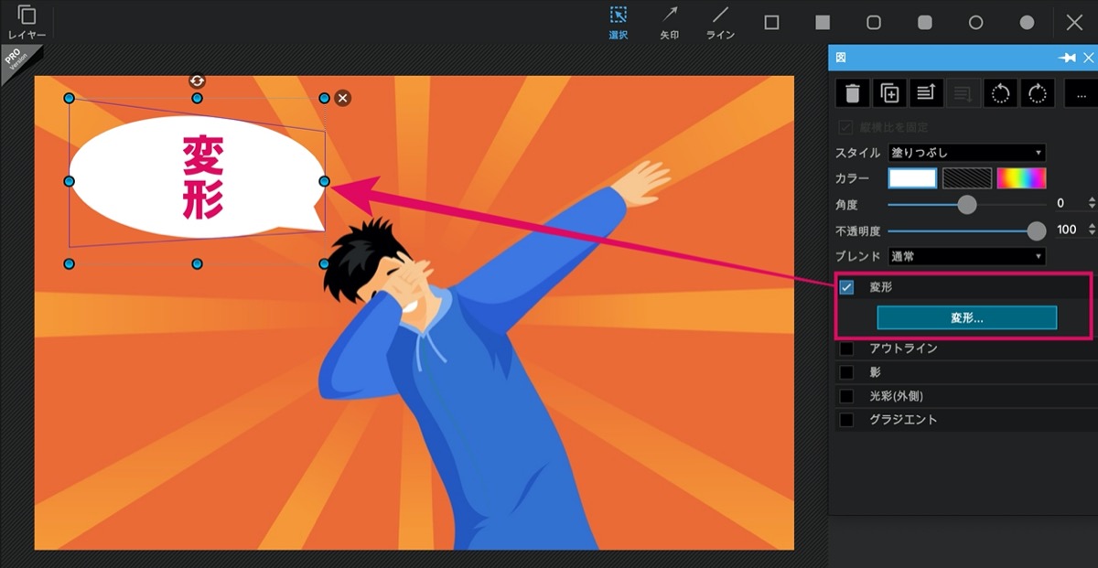
Task: Remove the speech bubble with its X button
Action: [x=342, y=98]
